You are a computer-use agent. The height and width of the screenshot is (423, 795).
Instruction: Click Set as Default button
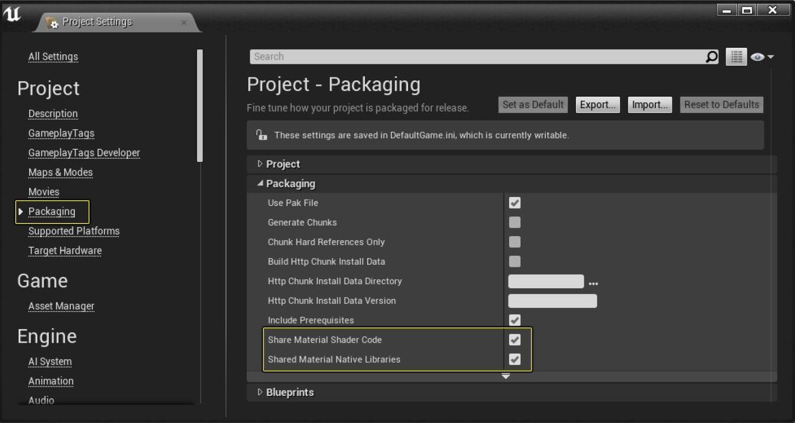(533, 104)
